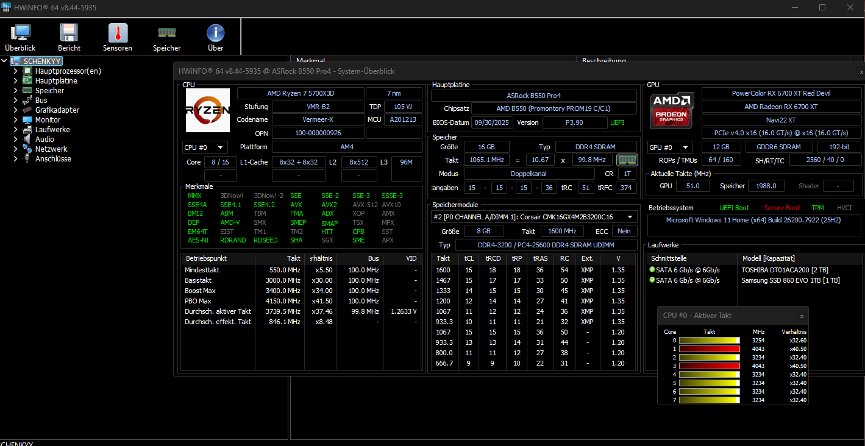Click the Samsung SSD green status icon
The height and width of the screenshot is (446, 865).
(652, 280)
